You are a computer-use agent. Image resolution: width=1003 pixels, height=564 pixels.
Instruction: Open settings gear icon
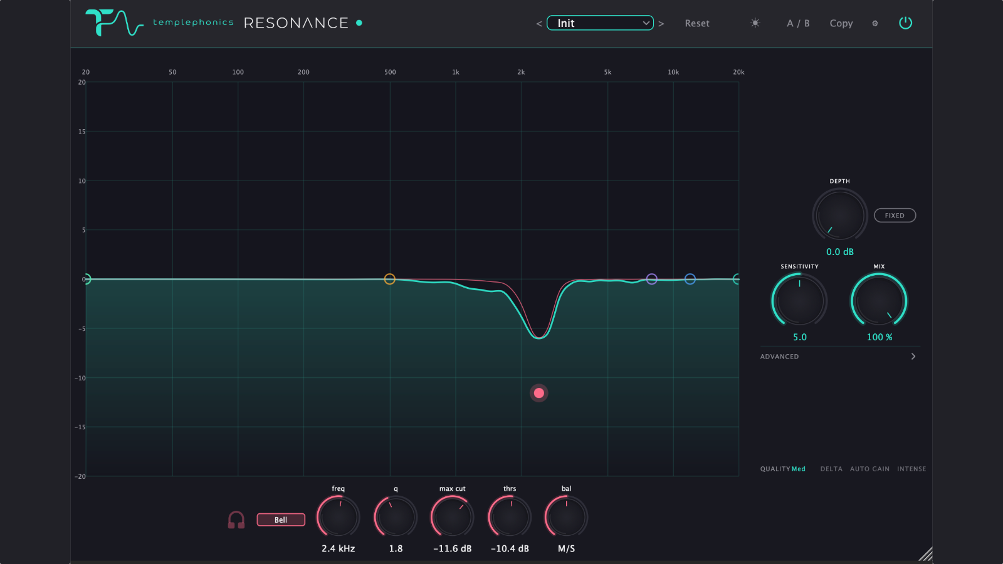tap(875, 23)
